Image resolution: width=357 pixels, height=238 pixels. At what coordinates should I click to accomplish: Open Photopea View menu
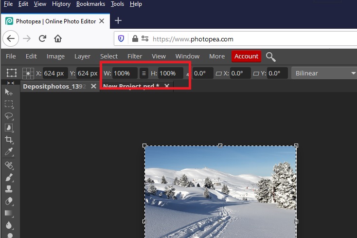[159, 56]
